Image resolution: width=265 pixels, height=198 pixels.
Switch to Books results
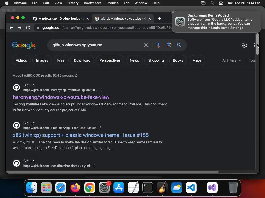click(x=178, y=60)
